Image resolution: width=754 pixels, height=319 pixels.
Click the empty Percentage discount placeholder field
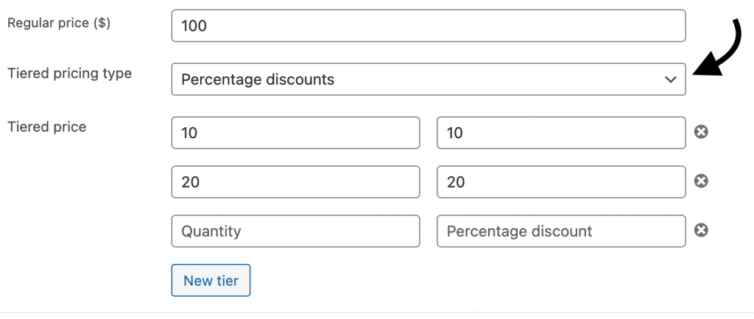560,231
